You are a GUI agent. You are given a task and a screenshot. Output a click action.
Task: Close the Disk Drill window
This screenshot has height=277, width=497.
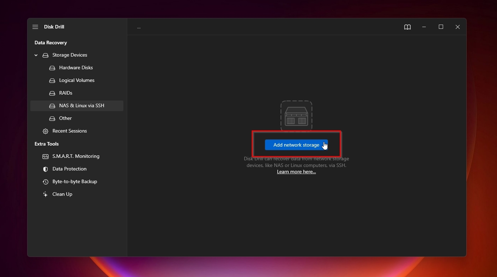(458, 27)
